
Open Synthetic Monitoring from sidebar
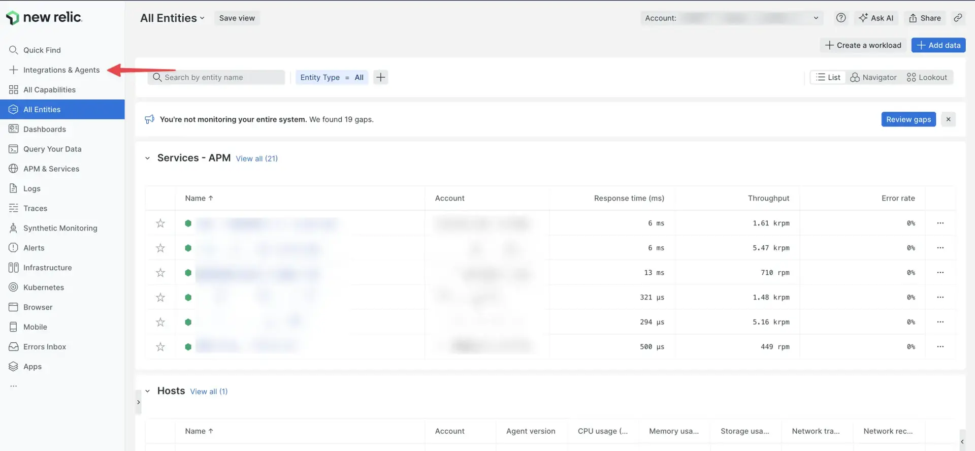pos(60,228)
